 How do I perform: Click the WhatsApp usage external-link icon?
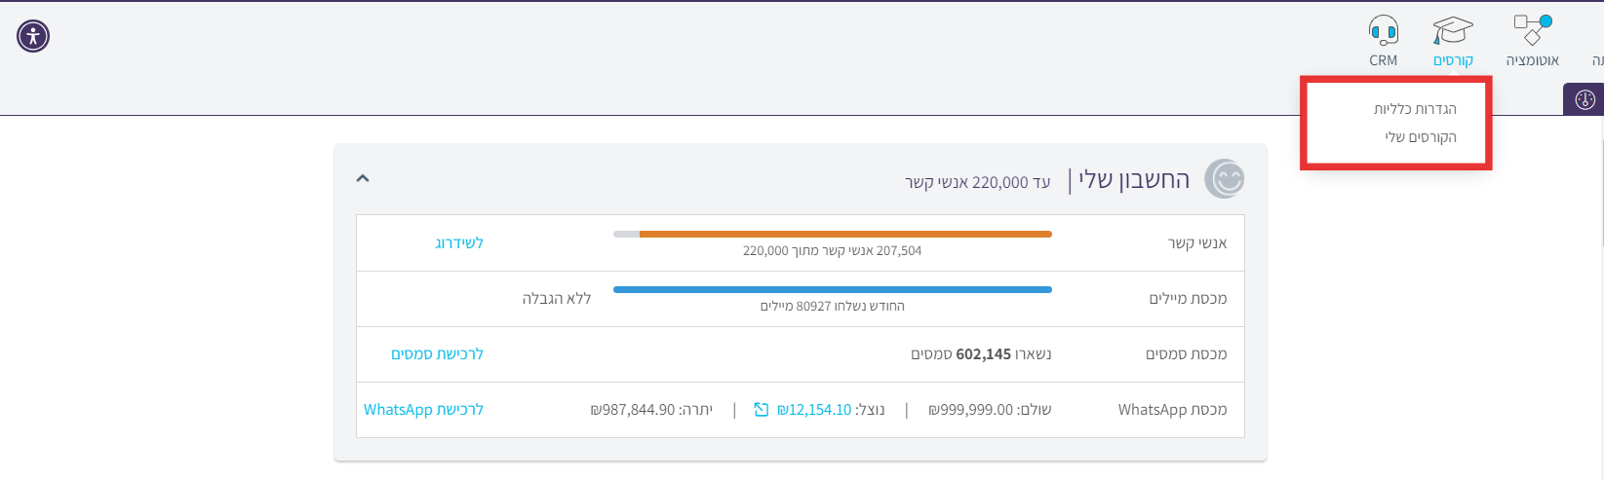[762, 410]
